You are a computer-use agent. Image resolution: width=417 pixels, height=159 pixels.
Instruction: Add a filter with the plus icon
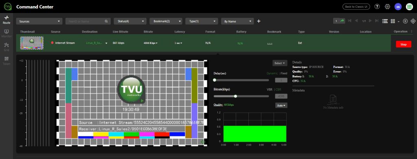(259, 21)
